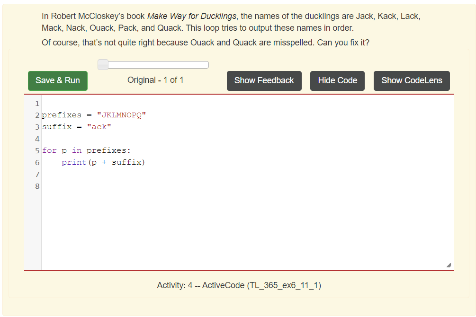Click the gutter area beside line 7

pyautogui.click(x=36, y=174)
